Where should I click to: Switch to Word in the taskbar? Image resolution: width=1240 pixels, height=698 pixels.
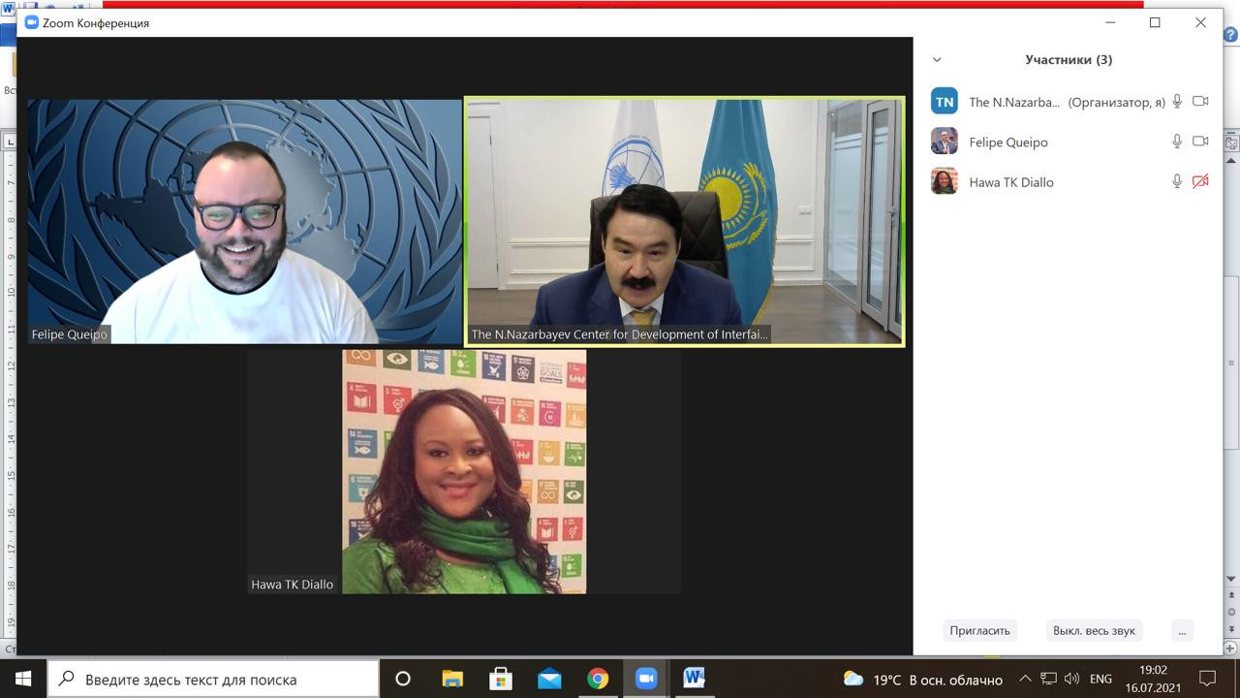pos(694,679)
